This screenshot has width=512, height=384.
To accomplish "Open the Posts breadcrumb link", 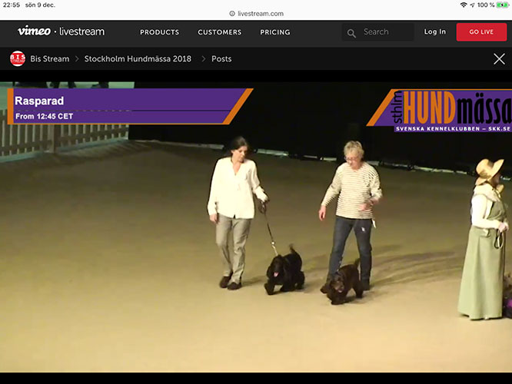I will (x=221, y=58).
